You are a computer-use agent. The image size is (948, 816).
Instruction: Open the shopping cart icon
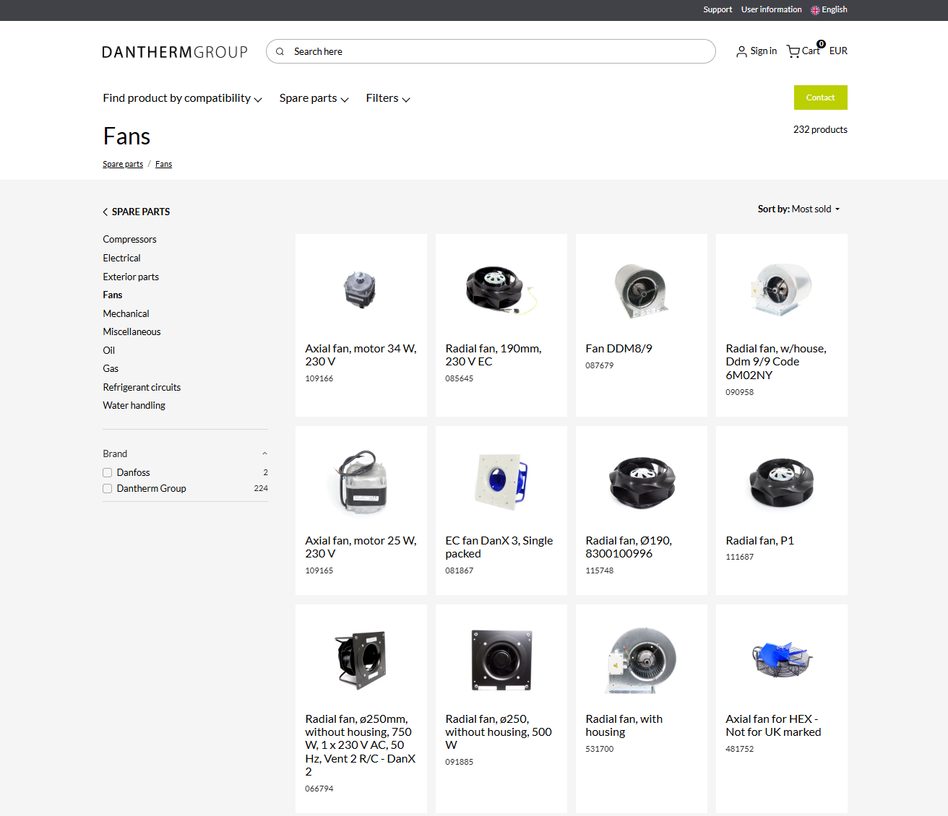(793, 51)
